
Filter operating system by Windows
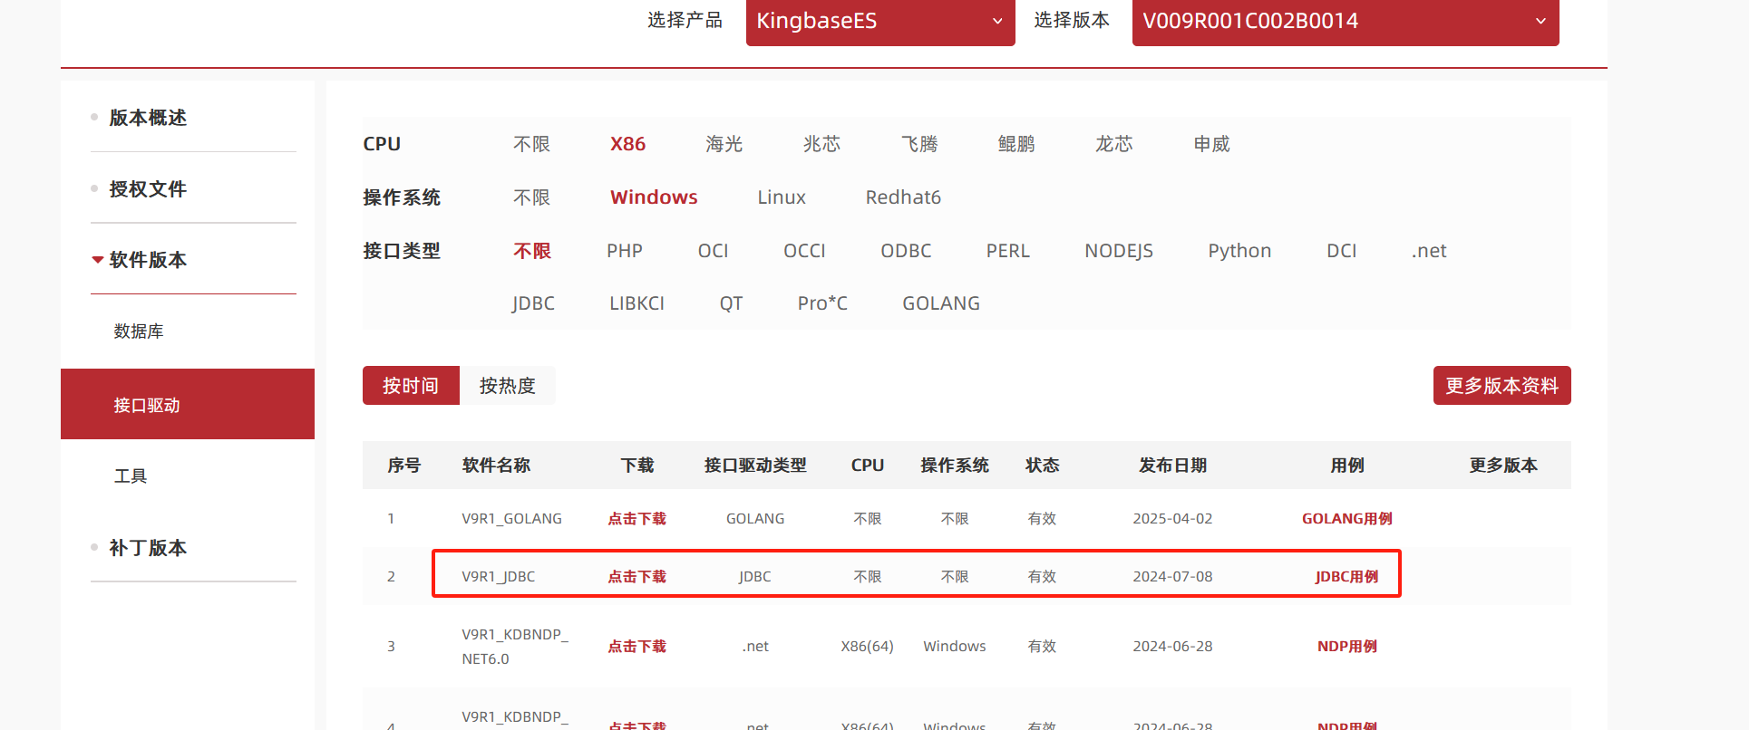(654, 197)
